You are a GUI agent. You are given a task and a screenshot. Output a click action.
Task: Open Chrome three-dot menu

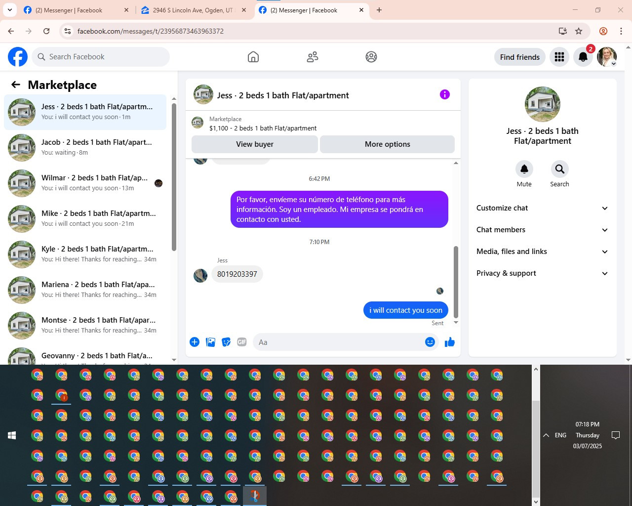click(621, 31)
